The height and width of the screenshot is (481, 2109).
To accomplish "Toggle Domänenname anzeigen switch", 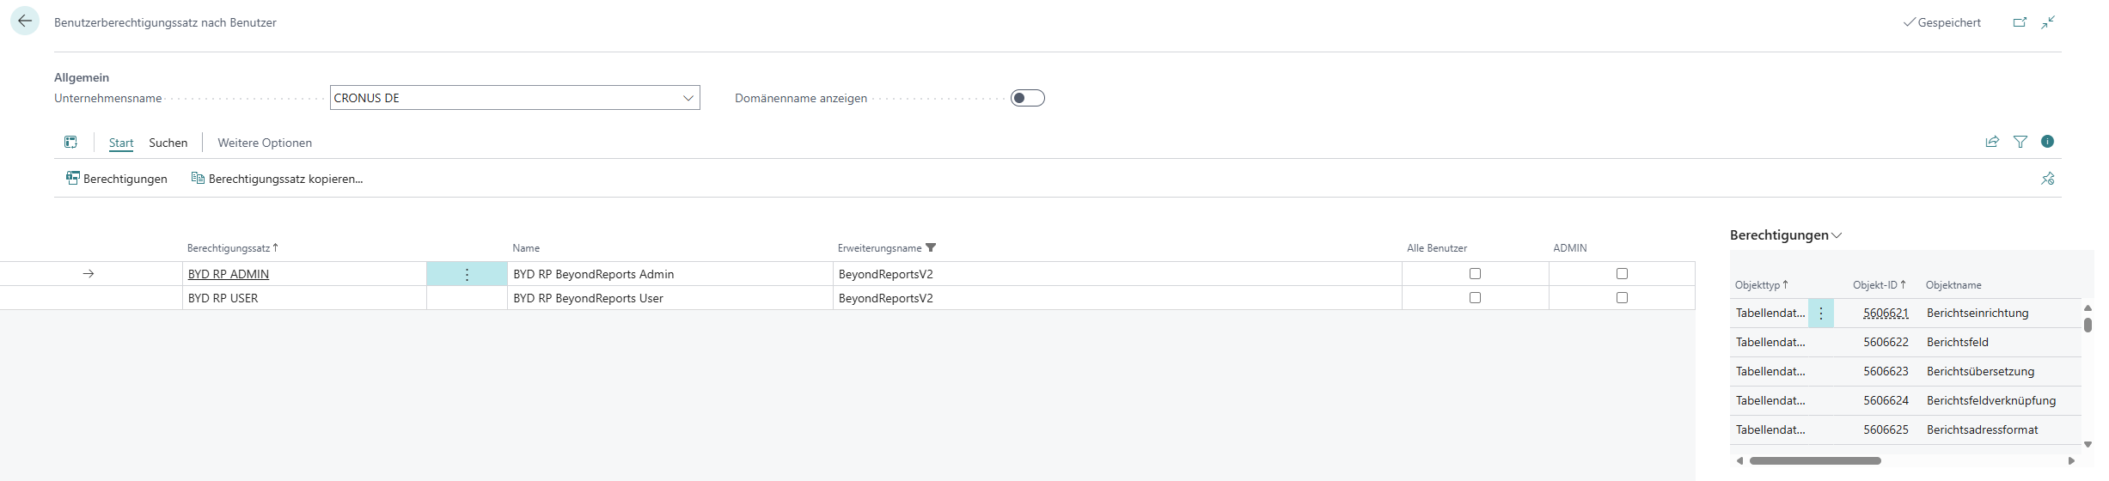I will (x=1027, y=98).
